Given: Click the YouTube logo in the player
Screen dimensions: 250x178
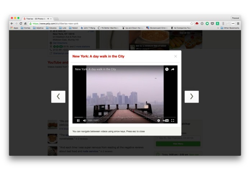Looking at the screenshot, I should coord(166,121).
